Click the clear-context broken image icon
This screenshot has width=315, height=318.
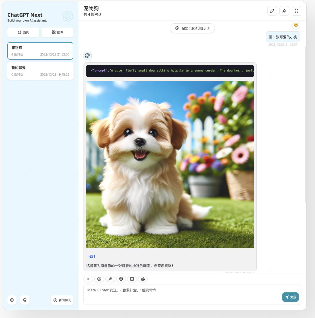tap(132, 279)
